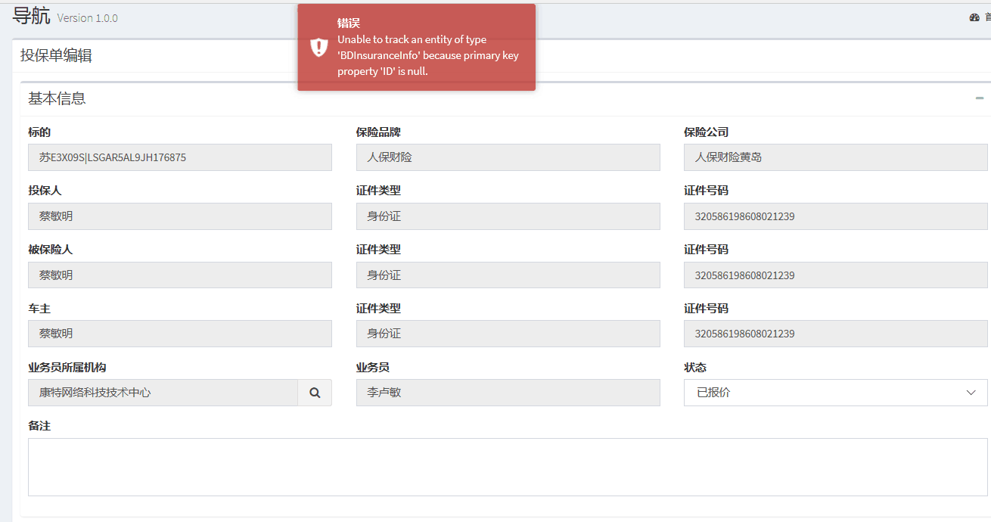This screenshot has height=522, width=991.
Task: Click the search magnifier beside 业务员所属机构
Action: click(x=315, y=393)
